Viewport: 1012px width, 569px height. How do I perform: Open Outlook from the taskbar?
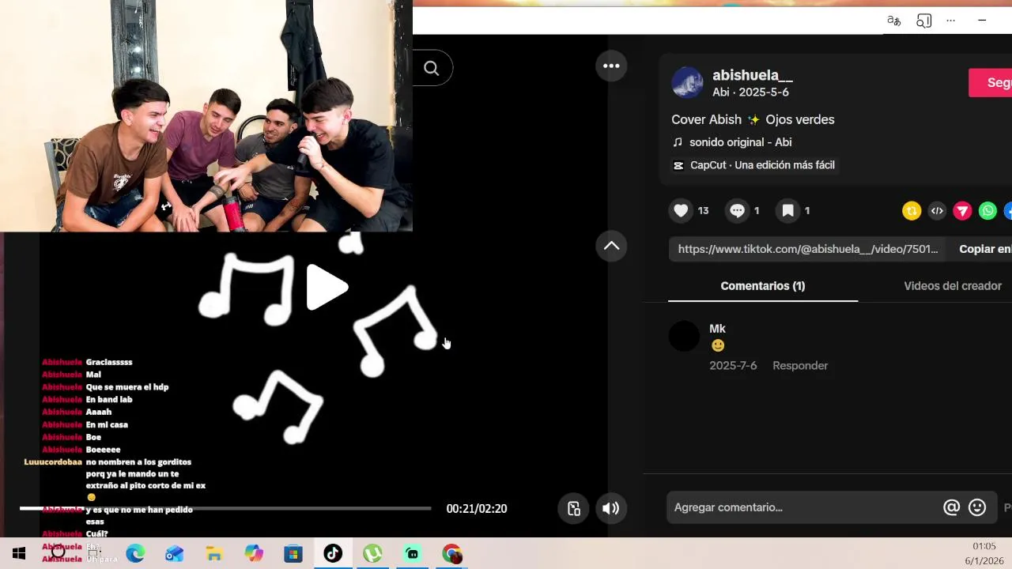(175, 553)
